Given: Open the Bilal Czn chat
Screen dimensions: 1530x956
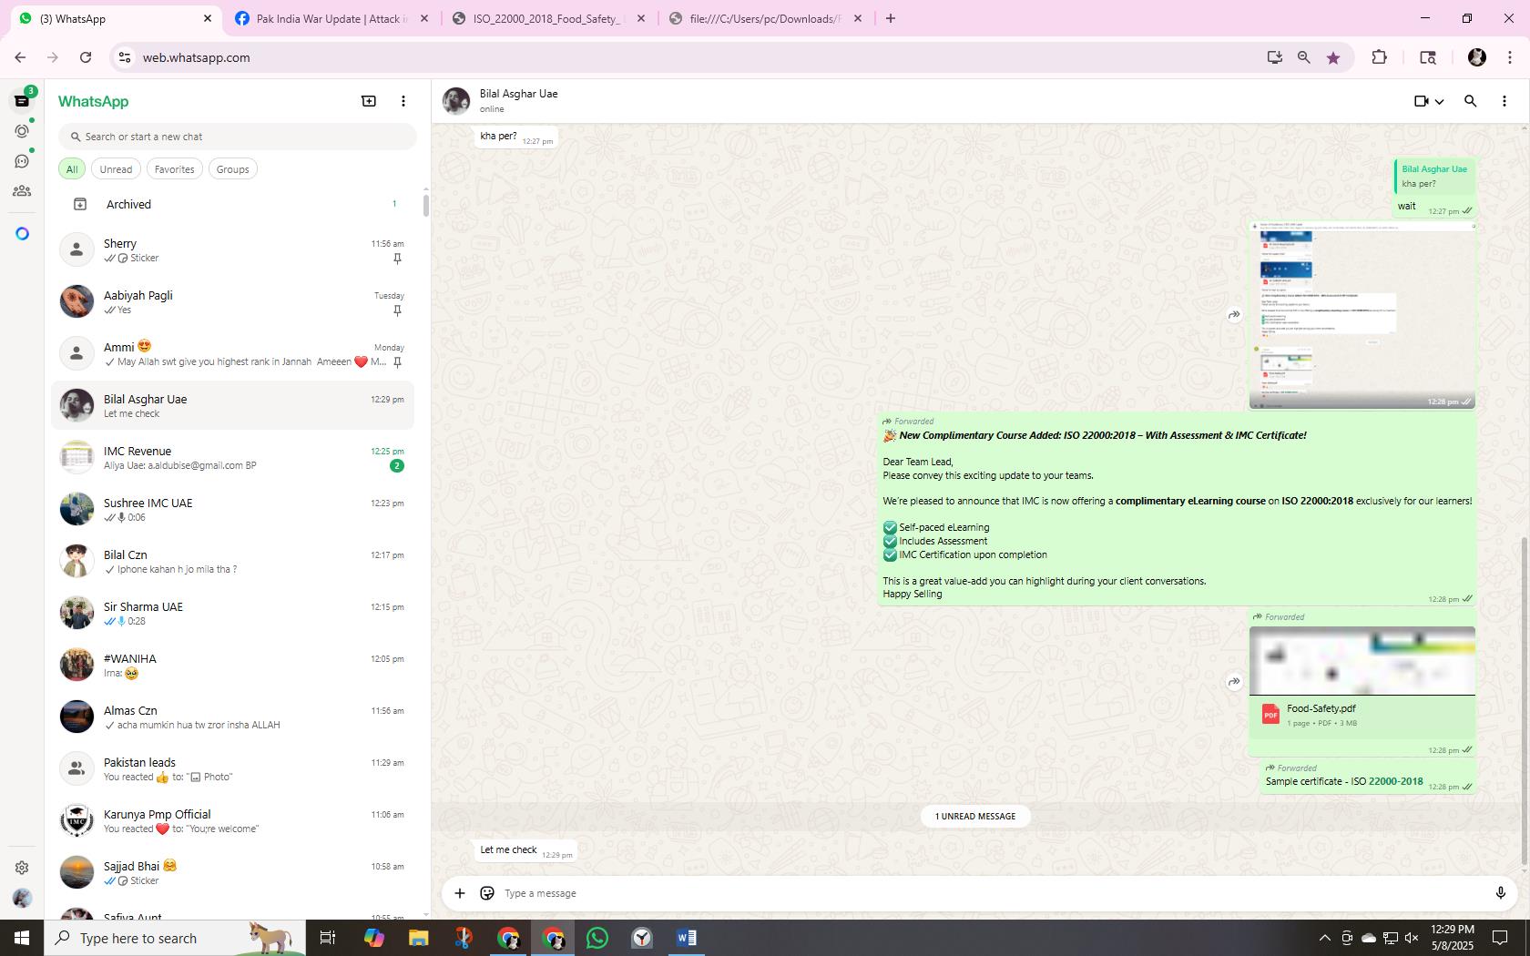Looking at the screenshot, I should point(233,561).
